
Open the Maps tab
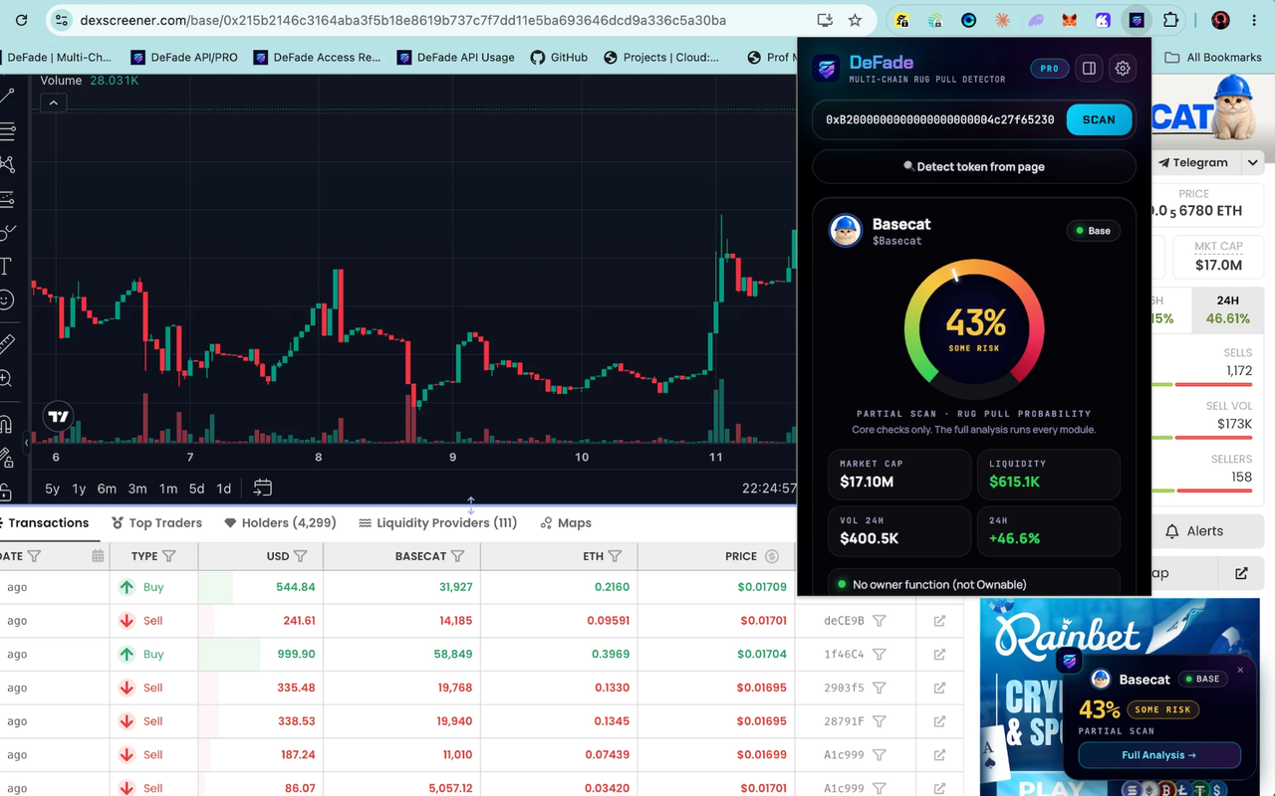[566, 522]
